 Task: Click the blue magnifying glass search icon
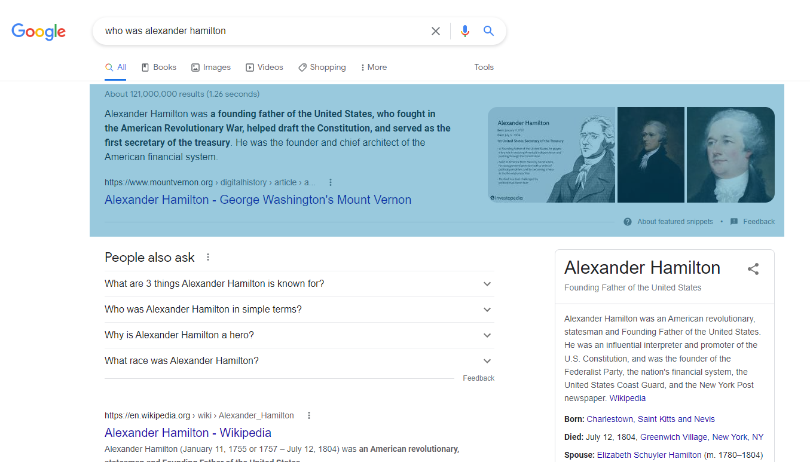pyautogui.click(x=488, y=31)
